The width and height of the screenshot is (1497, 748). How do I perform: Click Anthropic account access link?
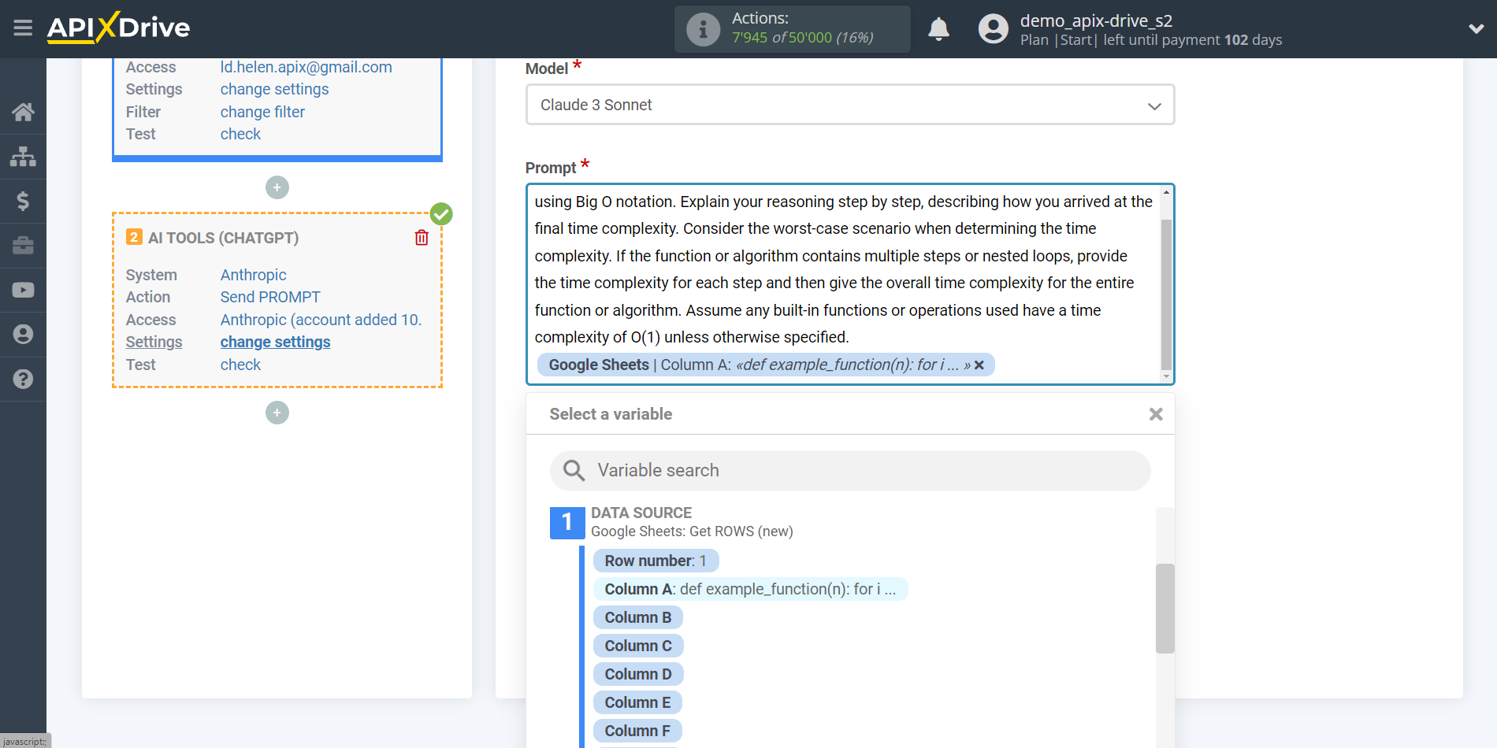321,320
